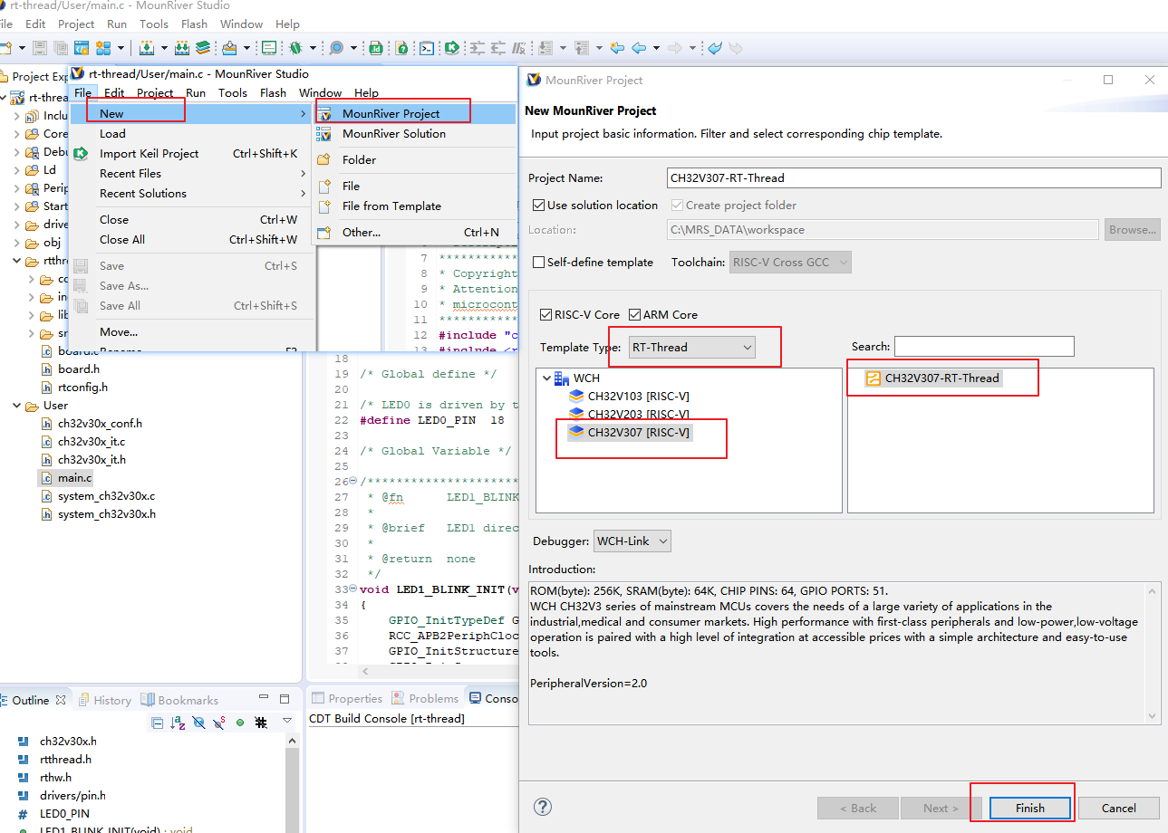Collapse the User folder in Project Explorer

(x=18, y=406)
